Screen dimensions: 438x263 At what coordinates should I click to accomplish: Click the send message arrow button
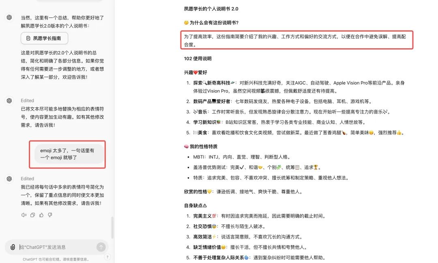coord(101,247)
